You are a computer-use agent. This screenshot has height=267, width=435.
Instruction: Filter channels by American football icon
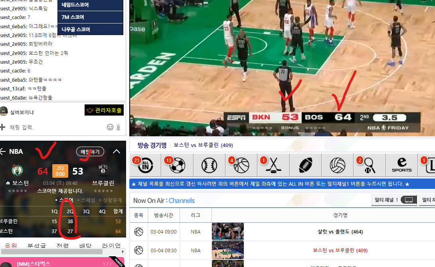coord(306,165)
